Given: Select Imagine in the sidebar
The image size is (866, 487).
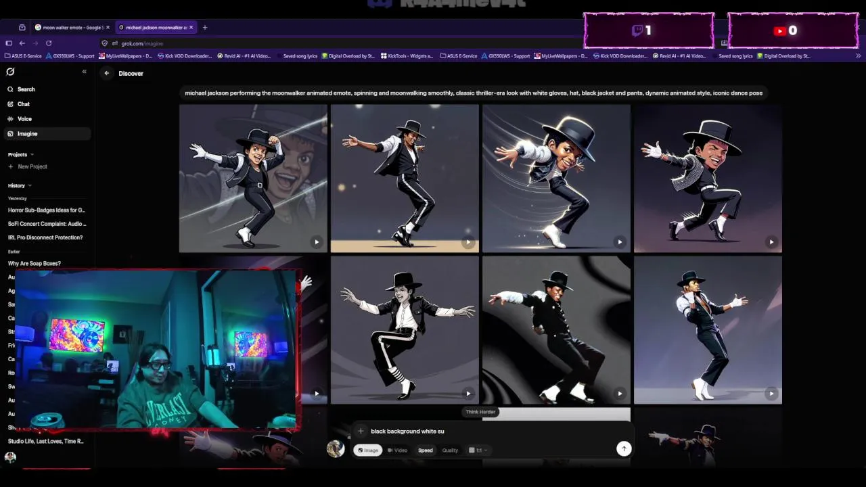Looking at the screenshot, I should (x=47, y=134).
